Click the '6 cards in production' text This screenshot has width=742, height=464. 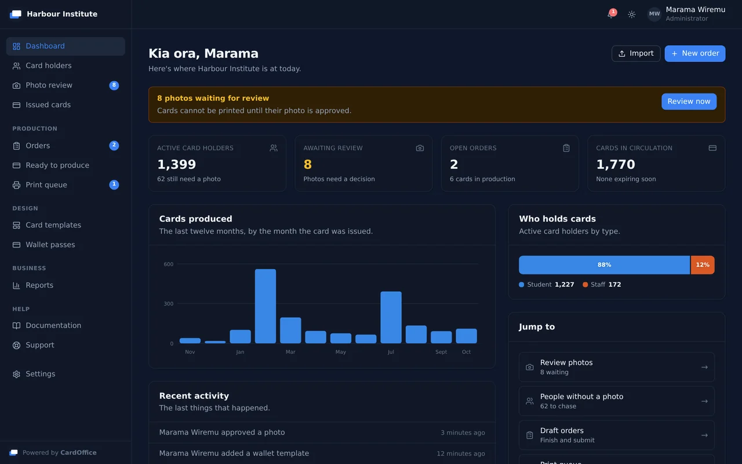(x=482, y=179)
